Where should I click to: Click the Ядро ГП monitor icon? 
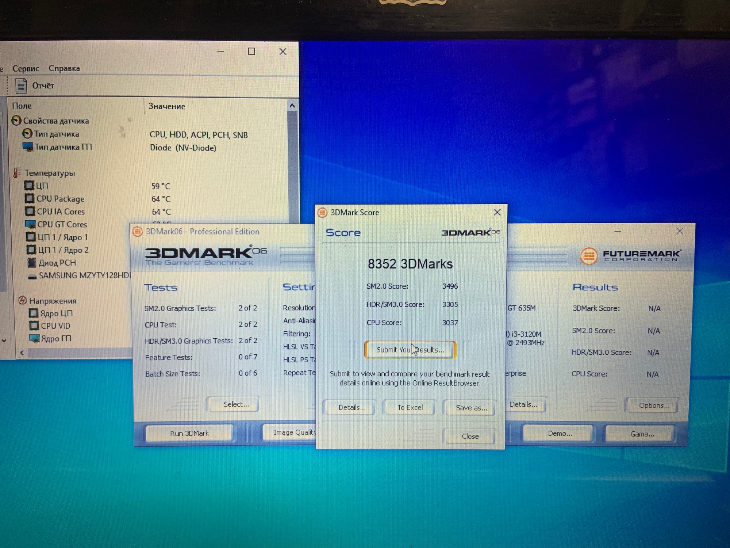pos(35,338)
